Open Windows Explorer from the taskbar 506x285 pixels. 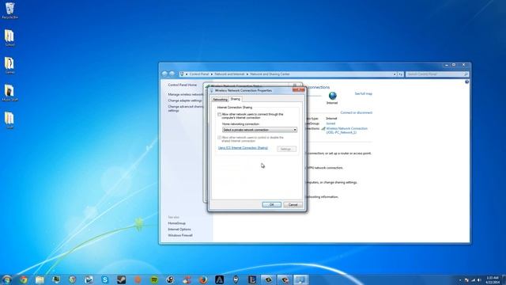(40, 279)
